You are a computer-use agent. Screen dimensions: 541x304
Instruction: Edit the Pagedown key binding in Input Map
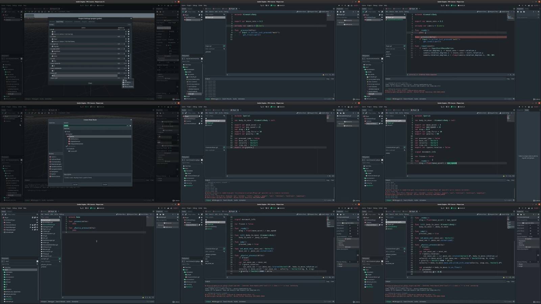click(126, 51)
